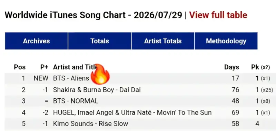Click the NEW label in first row

(41, 78)
